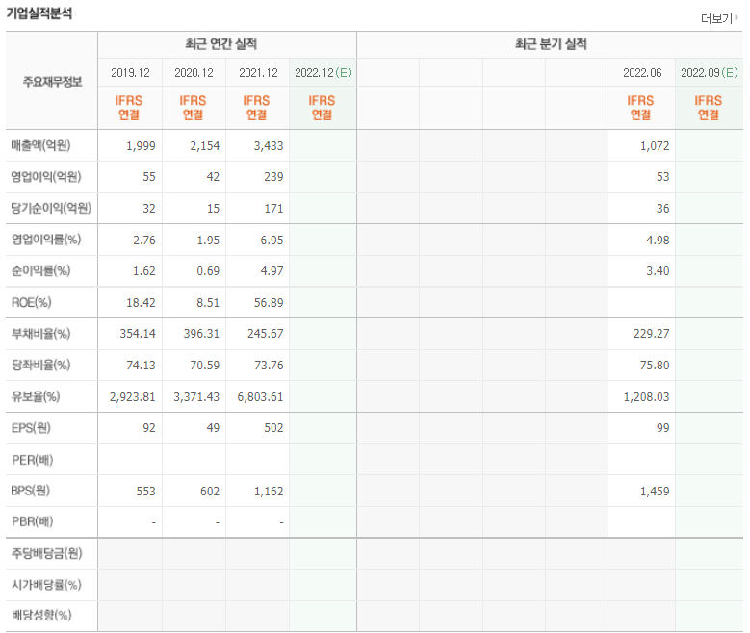Select the ROE value 56.89
The width and height of the screenshot is (750, 633).
coord(269,303)
